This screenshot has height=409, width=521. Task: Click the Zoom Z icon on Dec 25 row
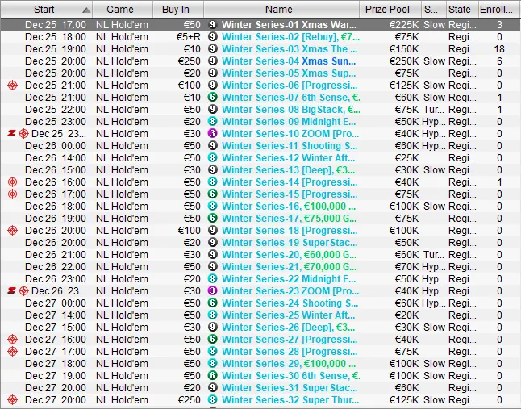pos(11,134)
